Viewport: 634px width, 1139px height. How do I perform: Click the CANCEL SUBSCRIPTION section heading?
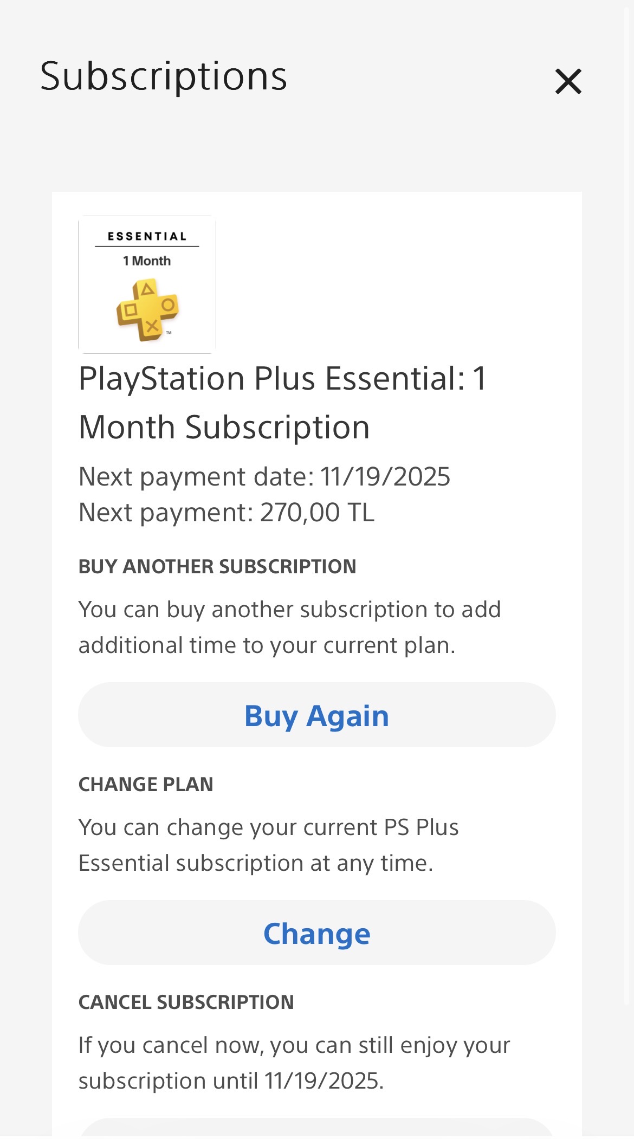[x=186, y=1002]
